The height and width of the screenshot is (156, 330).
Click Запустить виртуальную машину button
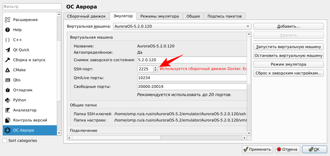click(x=288, y=47)
